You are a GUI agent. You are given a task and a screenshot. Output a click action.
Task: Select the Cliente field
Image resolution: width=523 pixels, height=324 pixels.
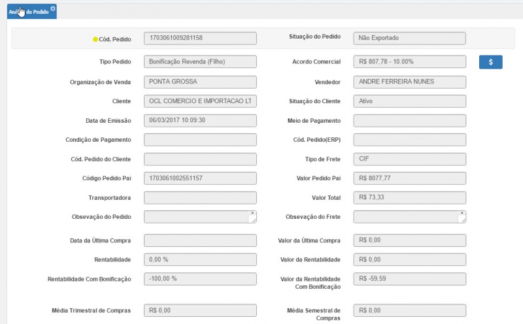pos(200,101)
